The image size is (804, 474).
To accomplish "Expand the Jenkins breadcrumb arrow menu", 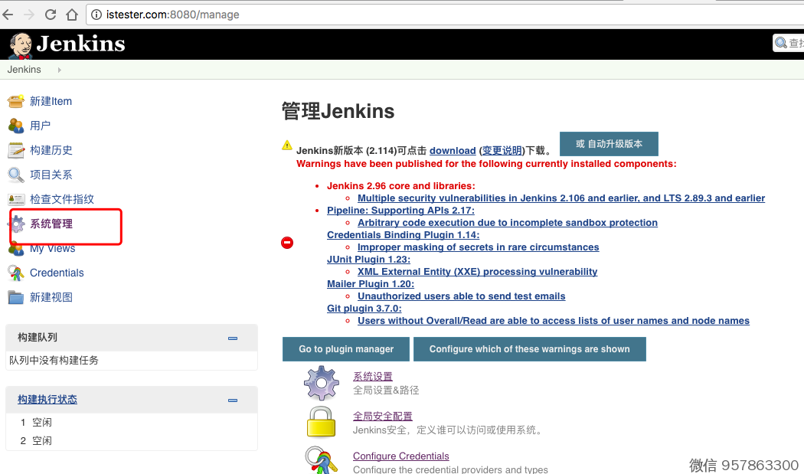I will (59, 70).
